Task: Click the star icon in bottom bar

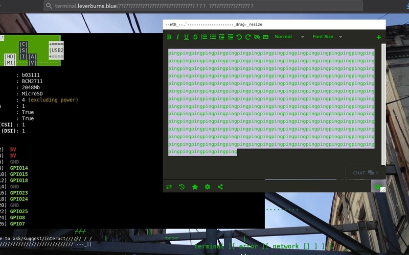Action: pyautogui.click(x=195, y=187)
